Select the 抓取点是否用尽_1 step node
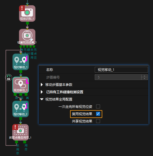 point(20,132)
